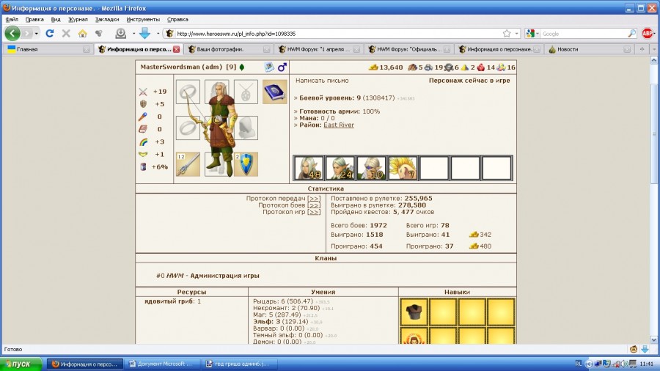The image size is (660, 371).
Task: Open the Журнал menu
Action: [x=78, y=19]
